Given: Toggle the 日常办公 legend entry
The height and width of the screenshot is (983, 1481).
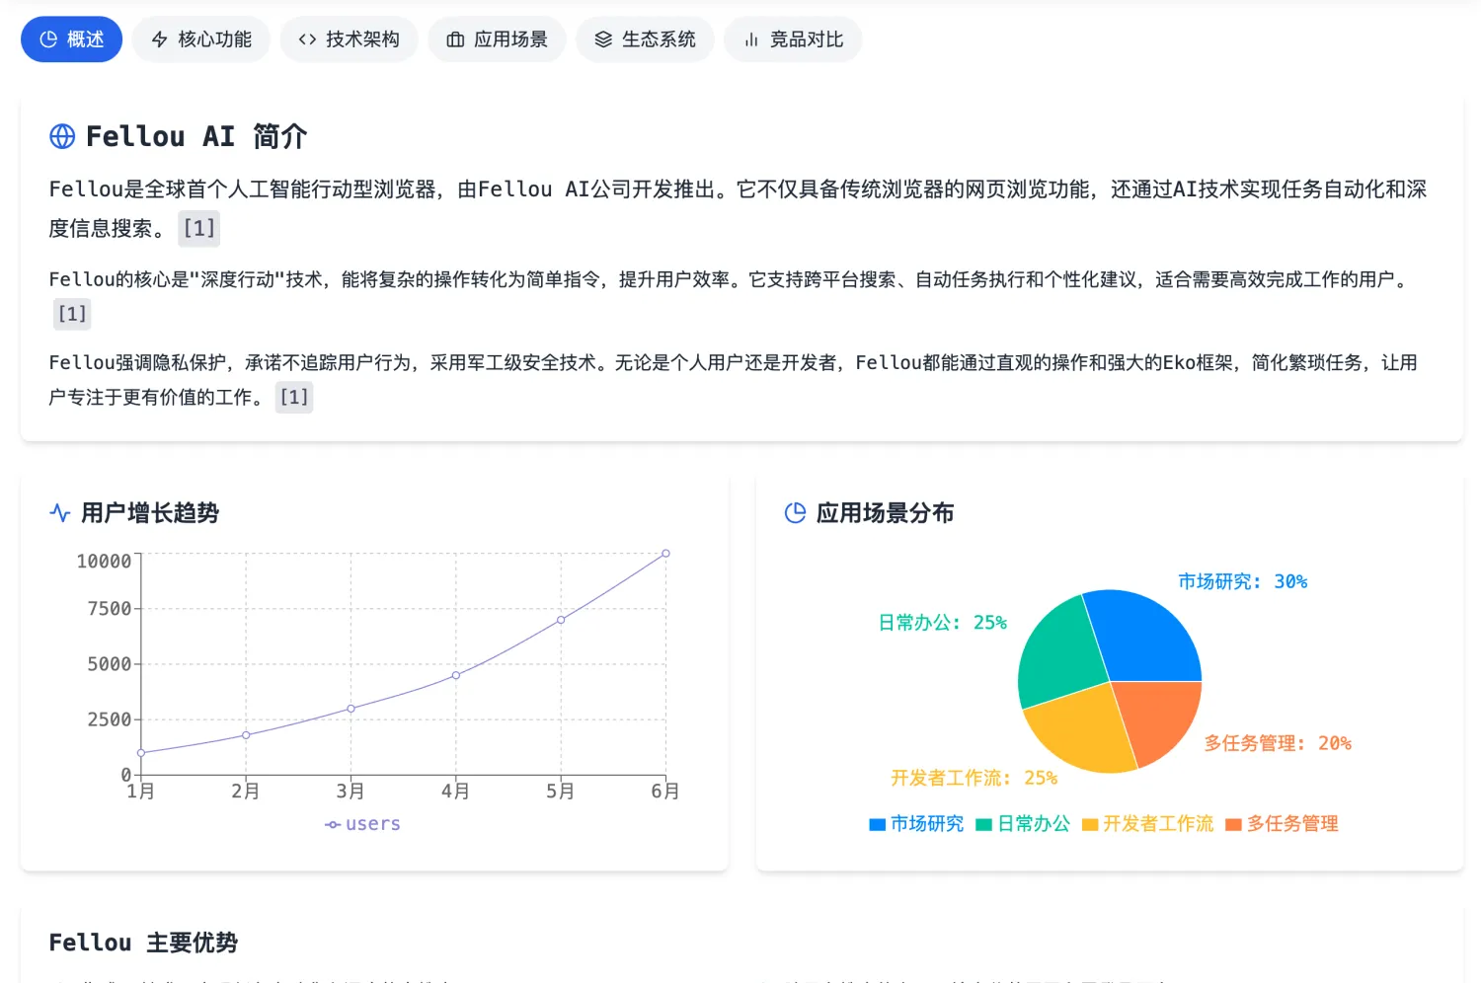Looking at the screenshot, I should coord(1023,824).
